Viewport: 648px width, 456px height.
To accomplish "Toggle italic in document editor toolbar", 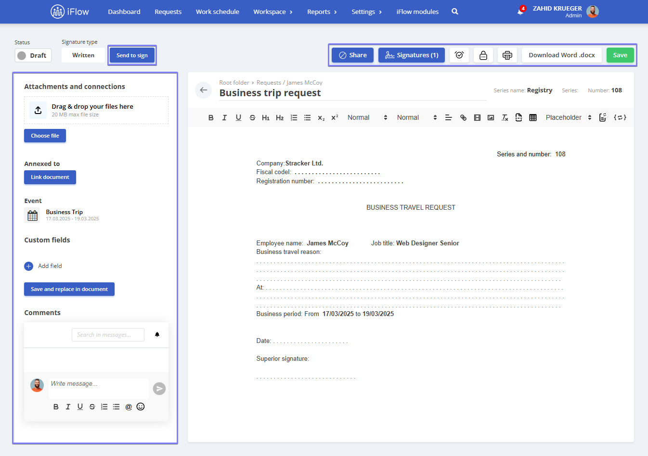I will click(x=224, y=117).
